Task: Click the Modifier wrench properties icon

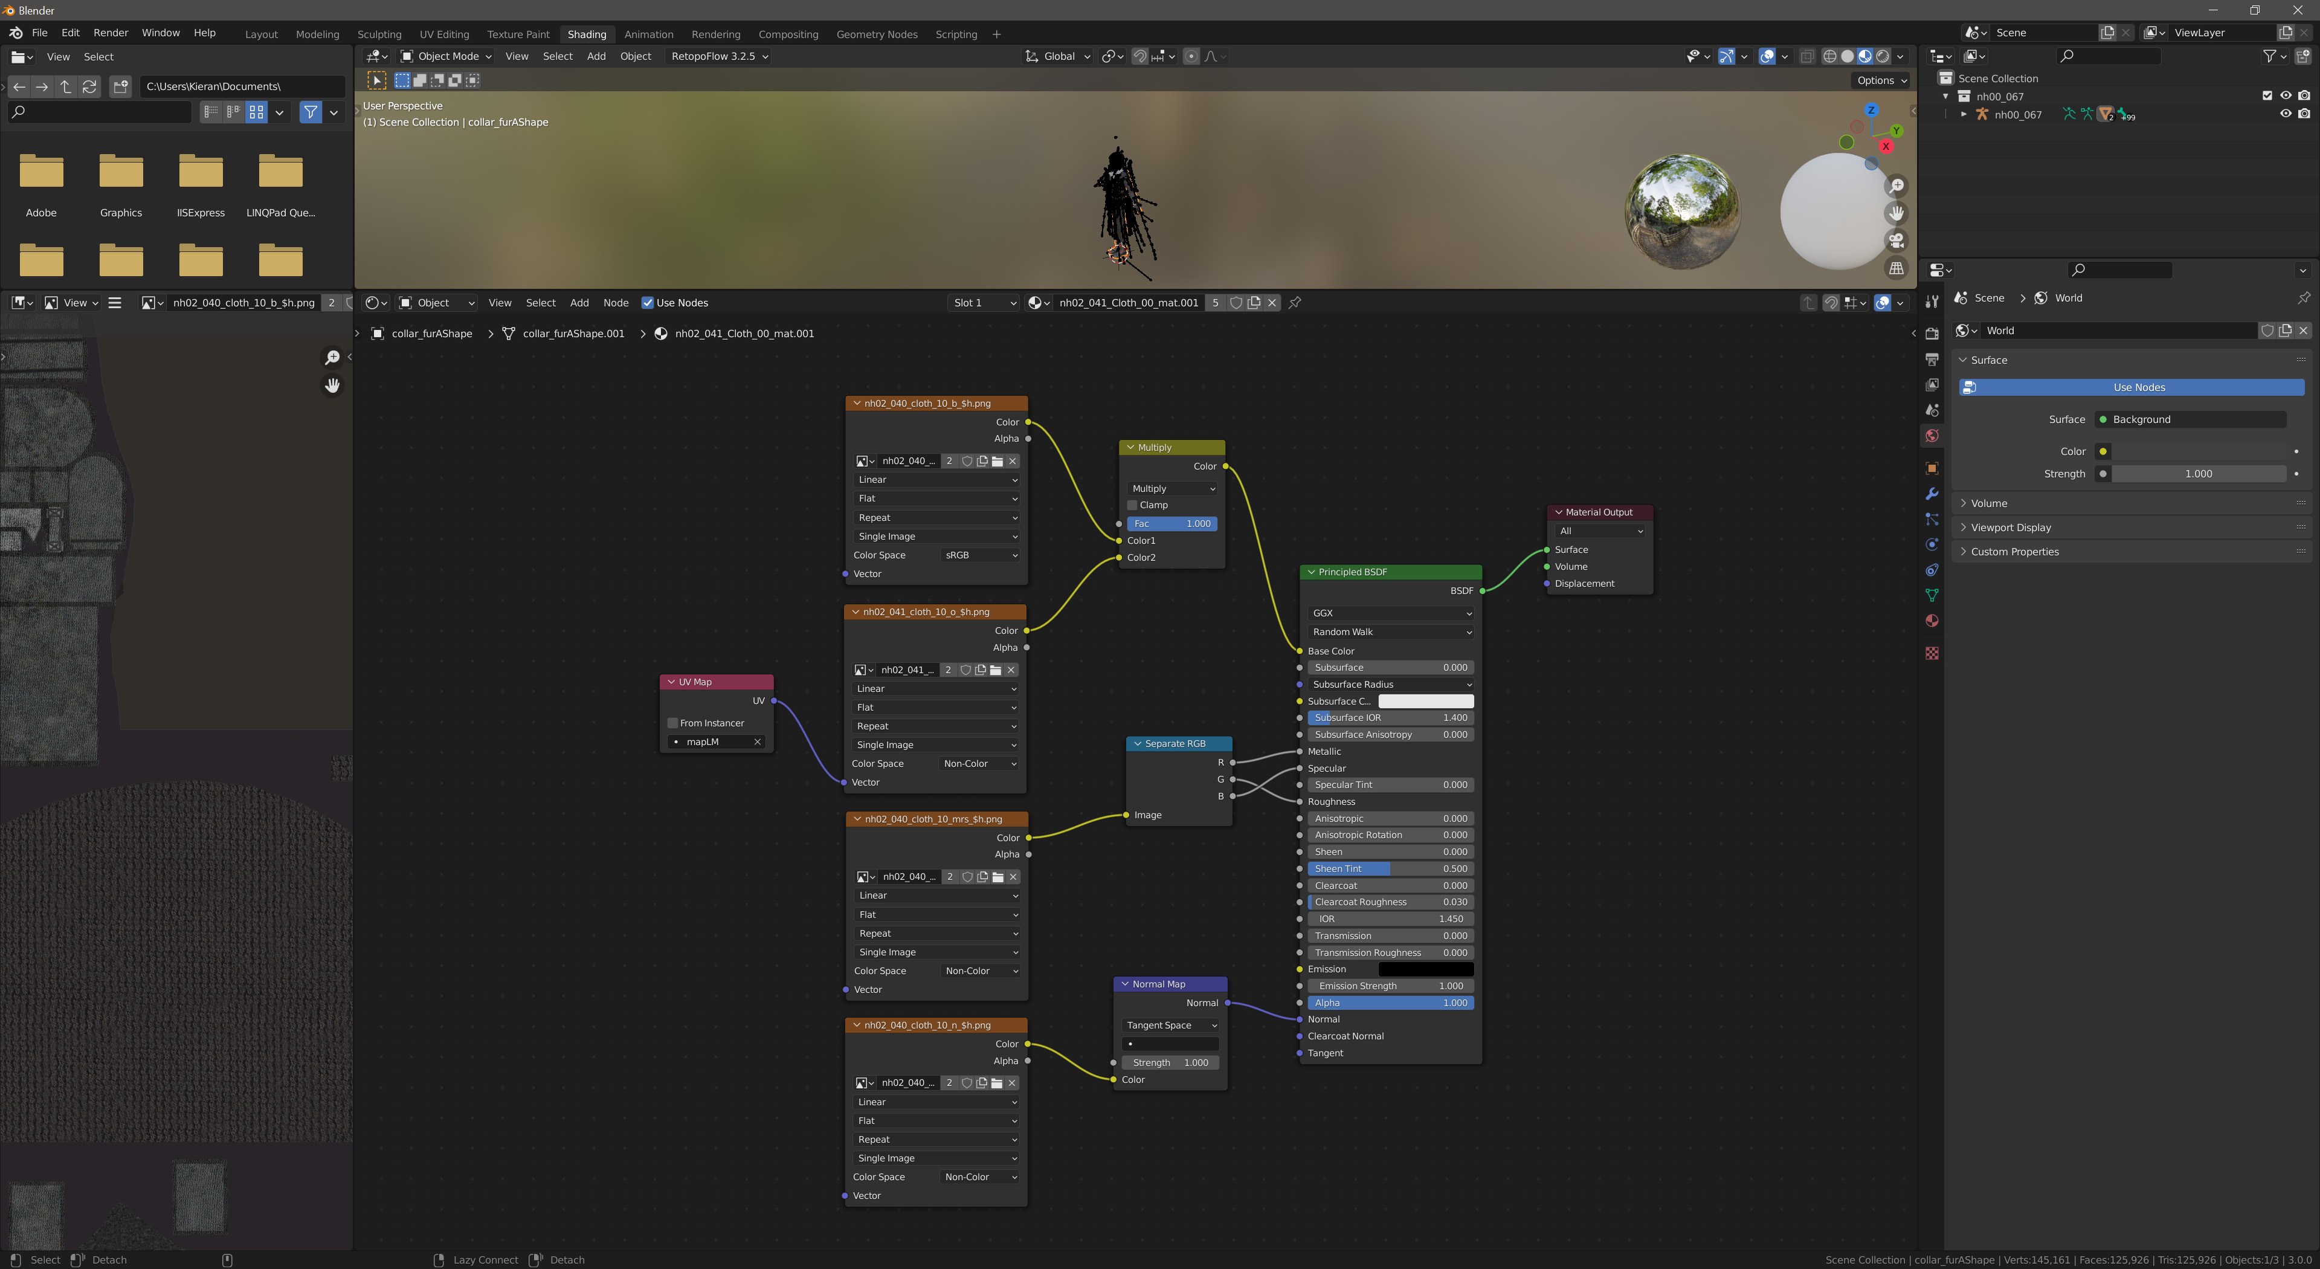Action: (x=1931, y=494)
